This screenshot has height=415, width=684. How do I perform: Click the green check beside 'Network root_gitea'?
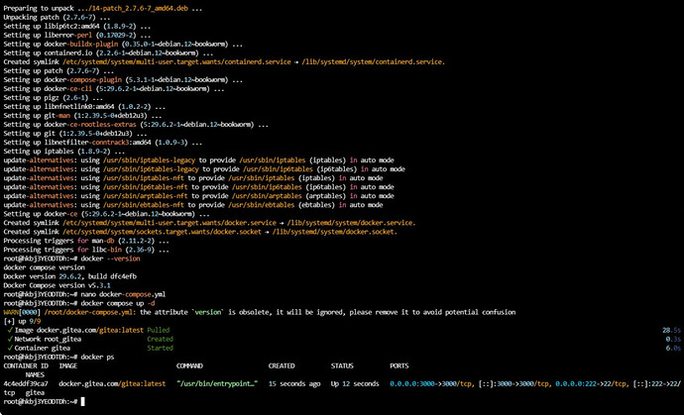[10, 339]
